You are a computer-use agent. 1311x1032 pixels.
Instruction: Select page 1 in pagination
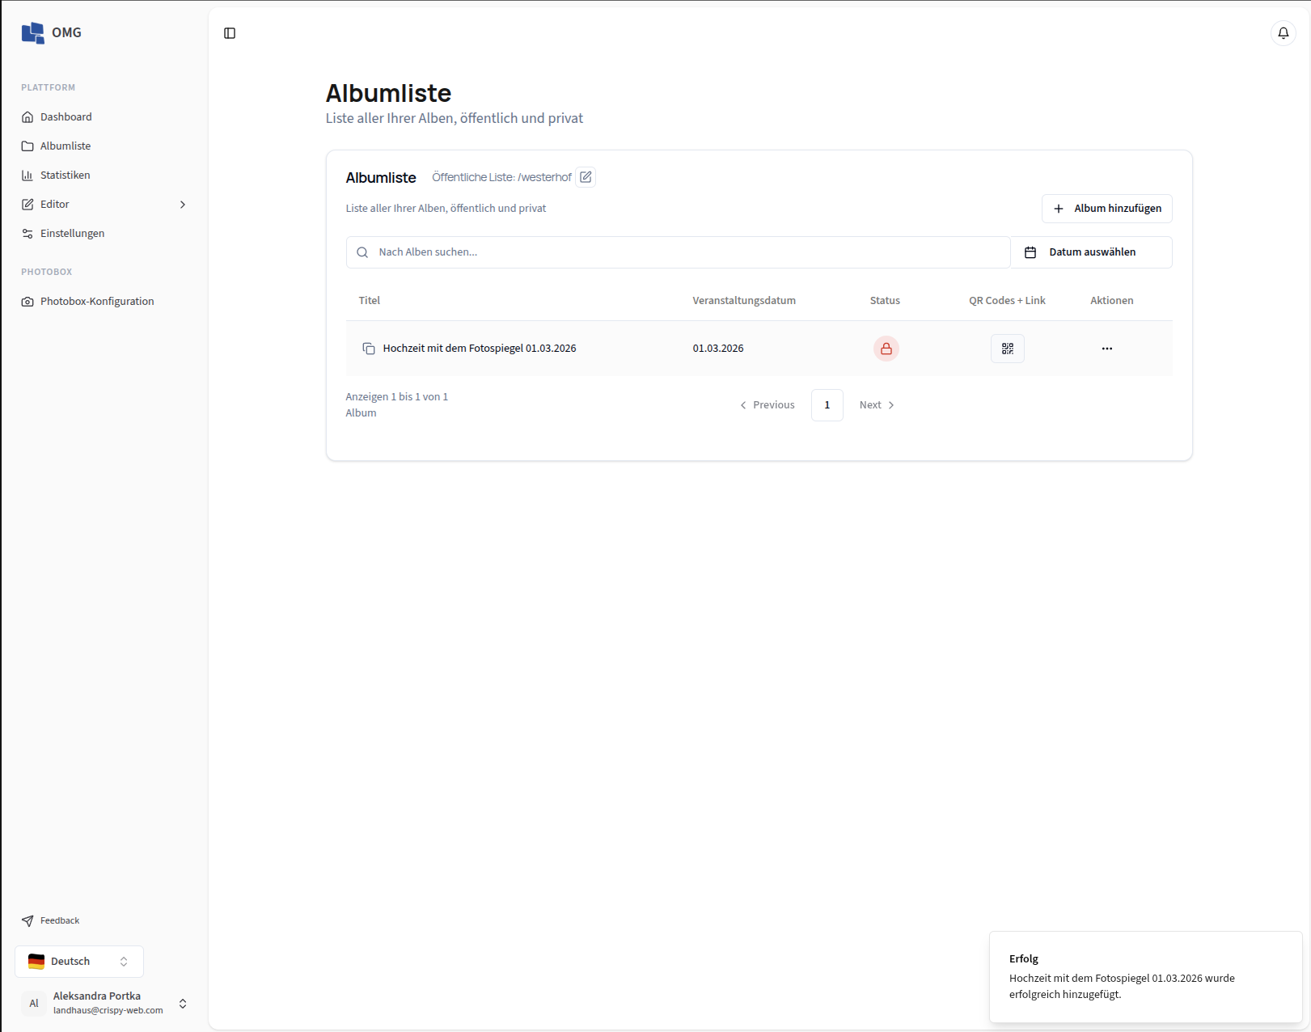click(827, 405)
